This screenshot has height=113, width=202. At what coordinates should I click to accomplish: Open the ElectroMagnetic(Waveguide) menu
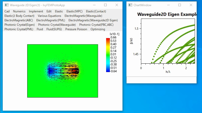(83, 16)
